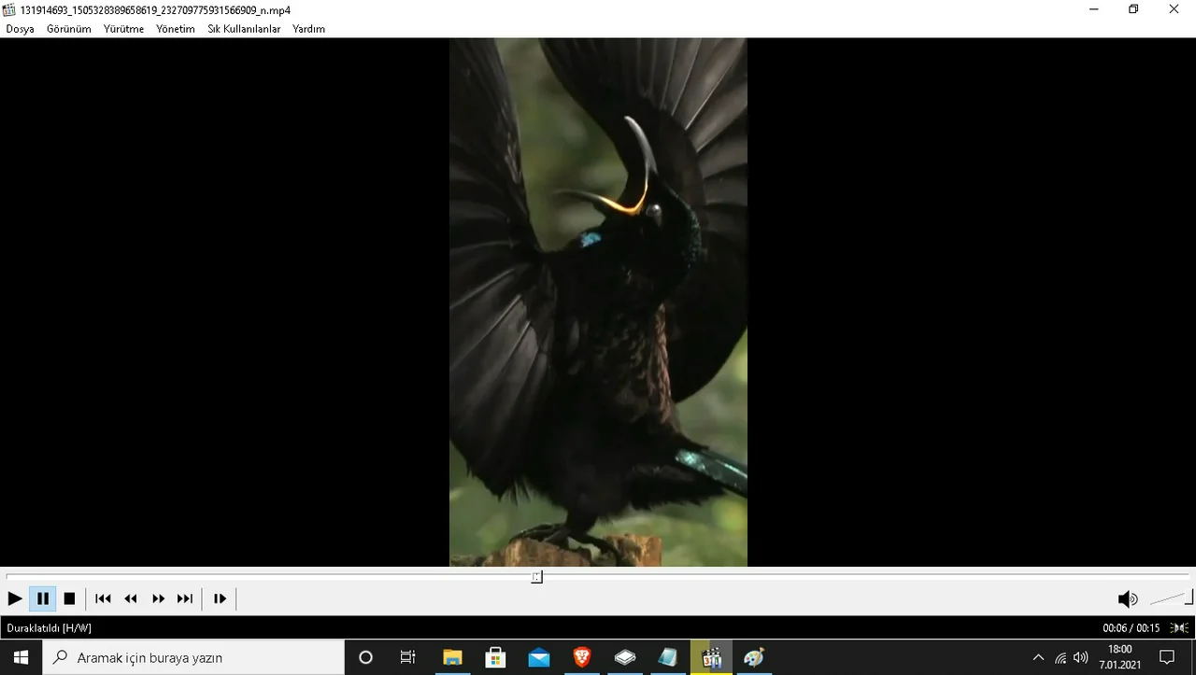Stop the video playback

pos(69,598)
